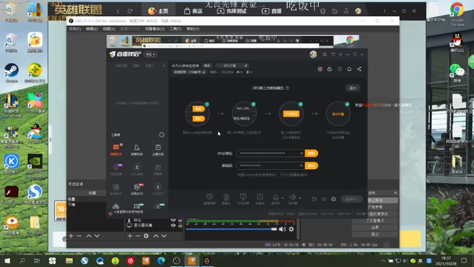Add a new OBS scene with plus
This screenshot has height=267, width=474.
point(71,236)
